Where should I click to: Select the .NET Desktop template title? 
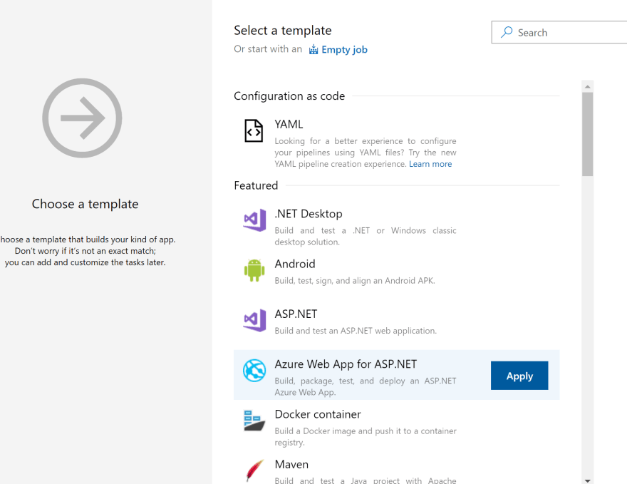pyautogui.click(x=309, y=214)
